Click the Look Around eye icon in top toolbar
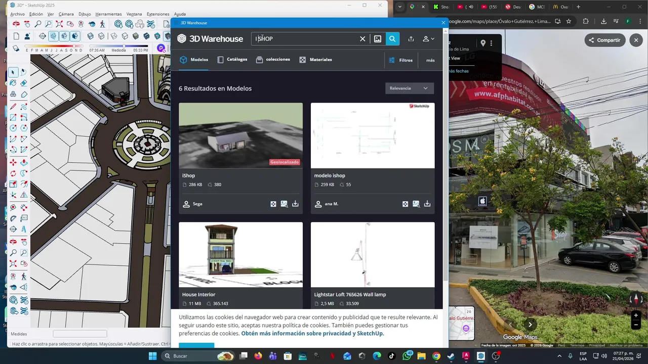 click(x=92, y=24)
